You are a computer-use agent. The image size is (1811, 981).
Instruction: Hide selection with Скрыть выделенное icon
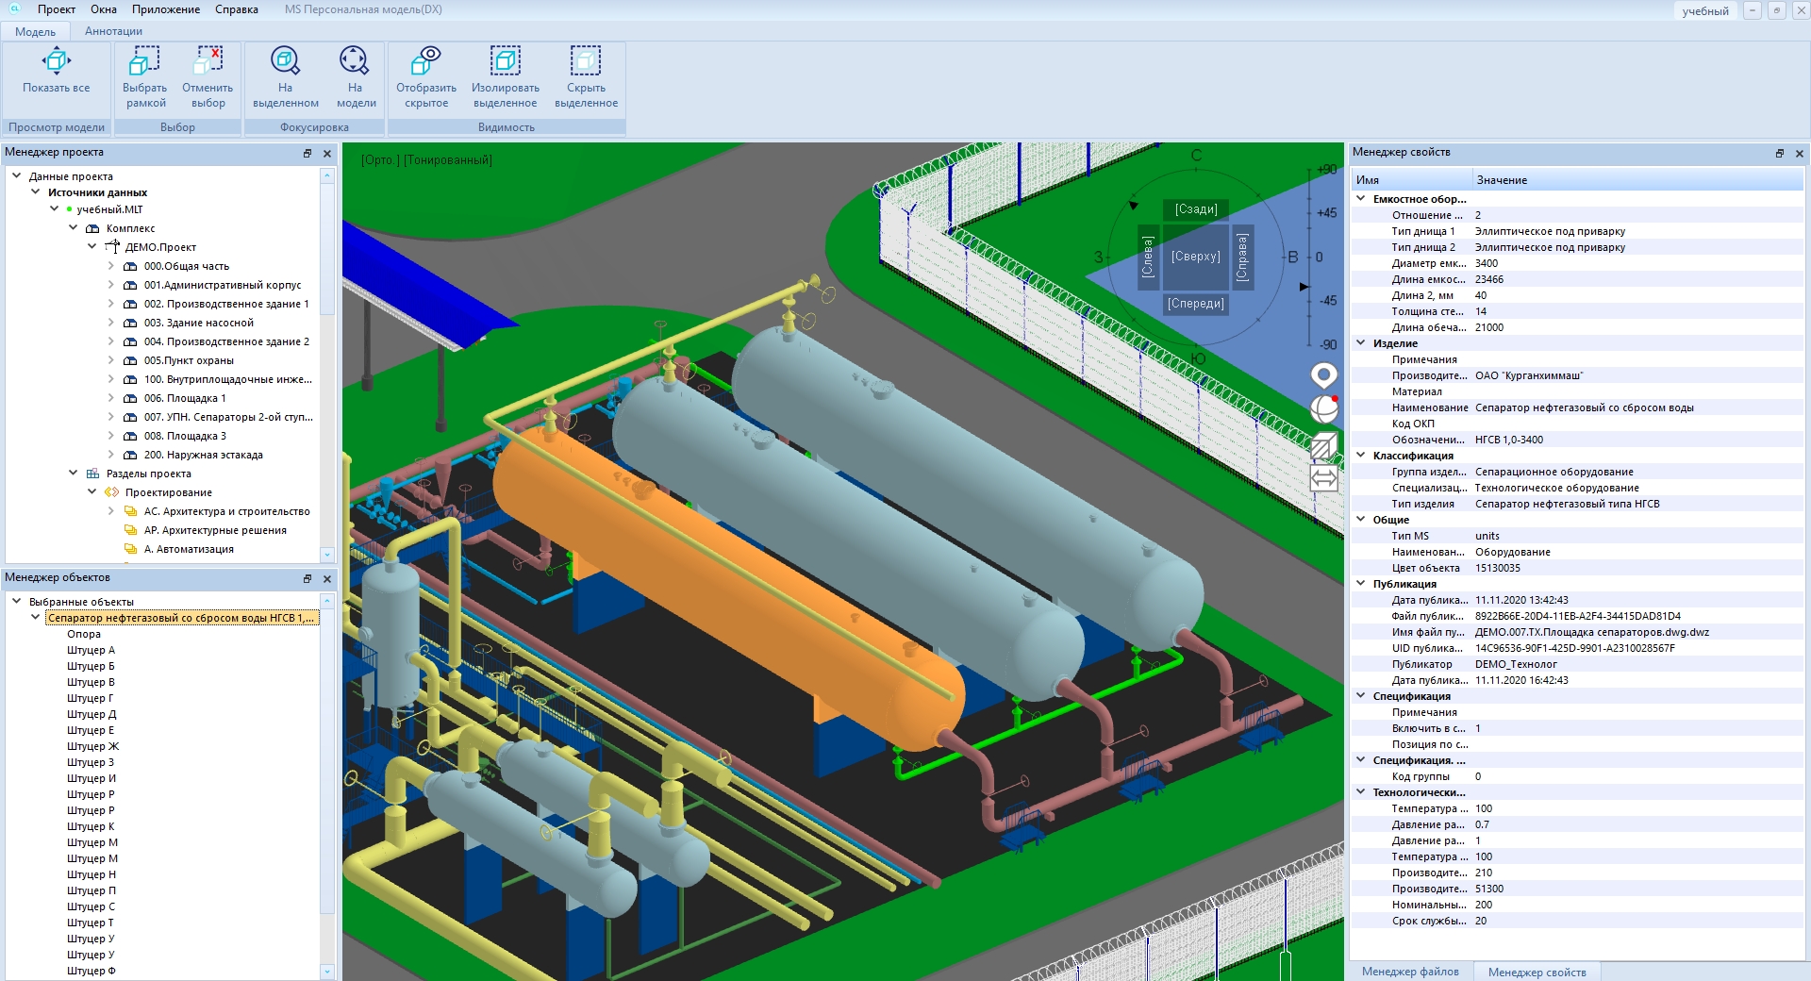586,62
